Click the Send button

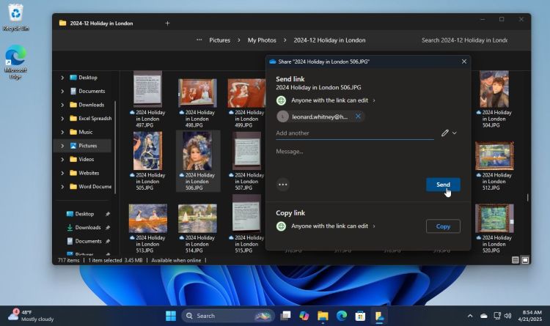(x=443, y=185)
